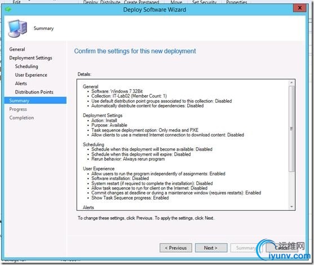Select the Scheduling step
314x265 pixels.
(26, 67)
